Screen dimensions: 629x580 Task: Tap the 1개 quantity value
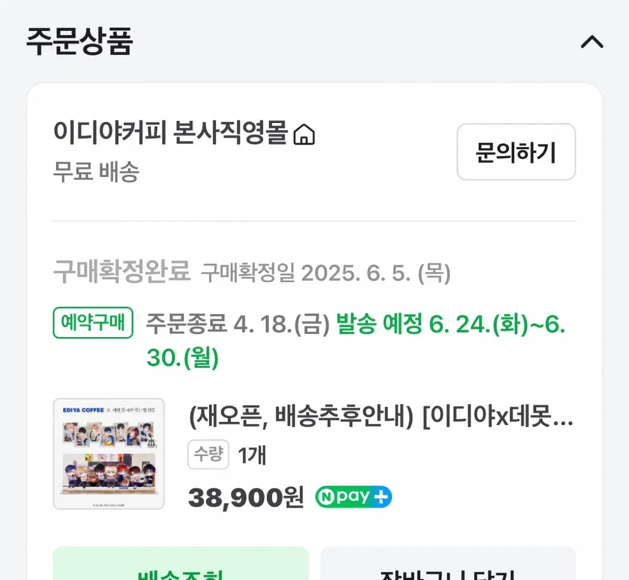coord(252,455)
